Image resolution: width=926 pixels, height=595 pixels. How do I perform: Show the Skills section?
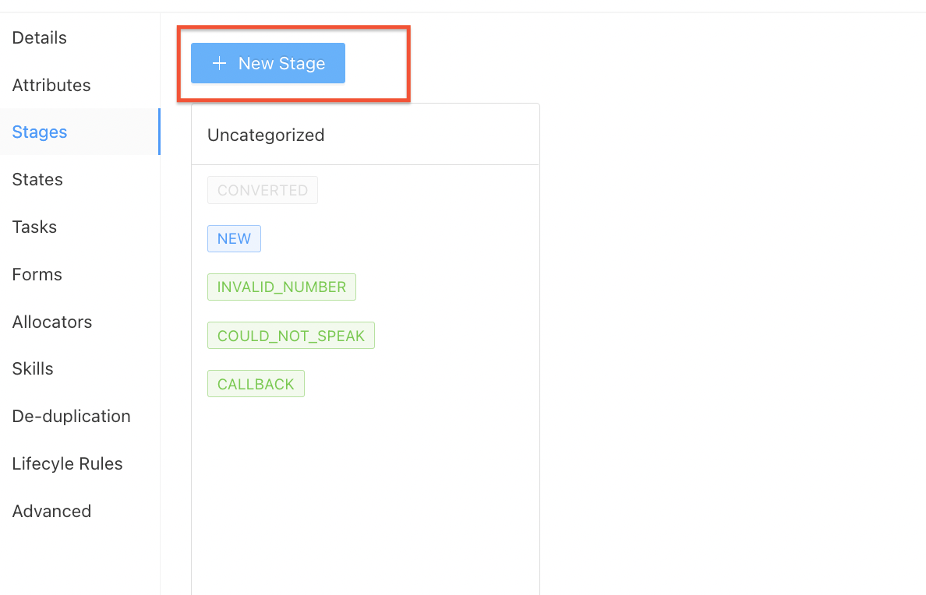click(x=33, y=369)
